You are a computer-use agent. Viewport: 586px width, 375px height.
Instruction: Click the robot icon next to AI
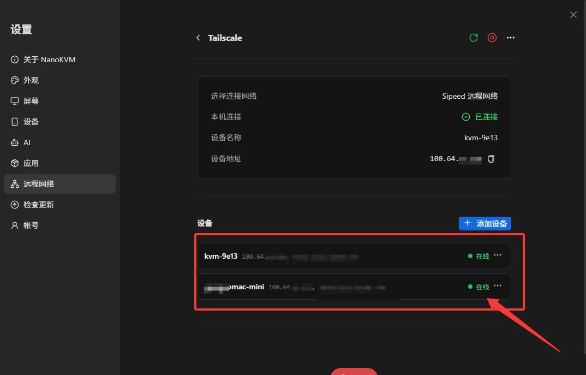15,142
